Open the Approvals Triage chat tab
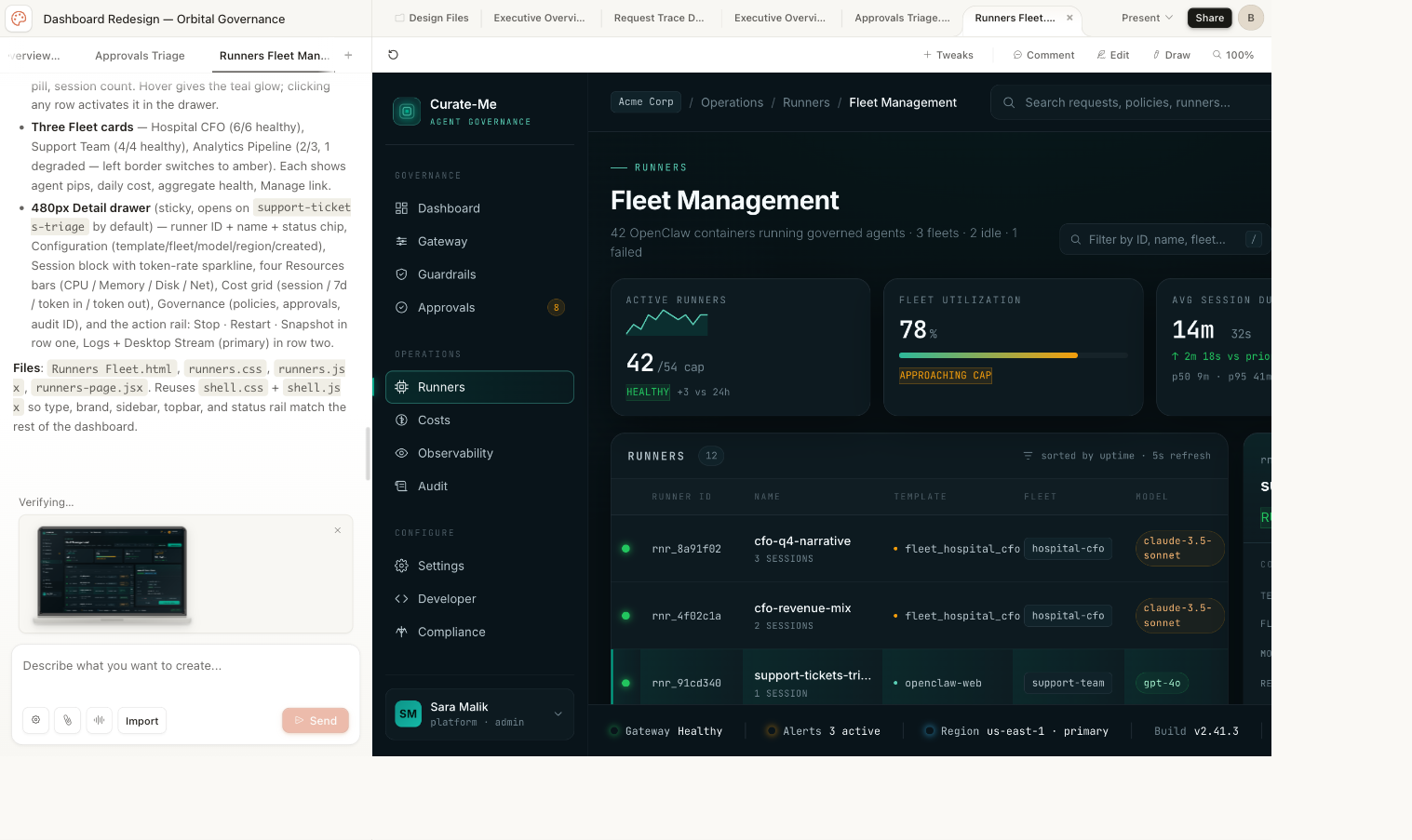1412x840 pixels. coord(140,56)
